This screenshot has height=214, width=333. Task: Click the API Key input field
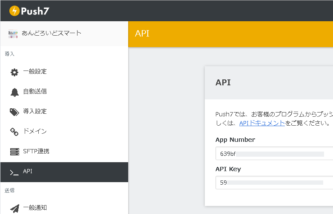pyautogui.click(x=274, y=183)
